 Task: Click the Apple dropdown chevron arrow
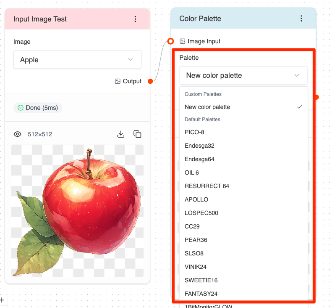tap(131, 60)
